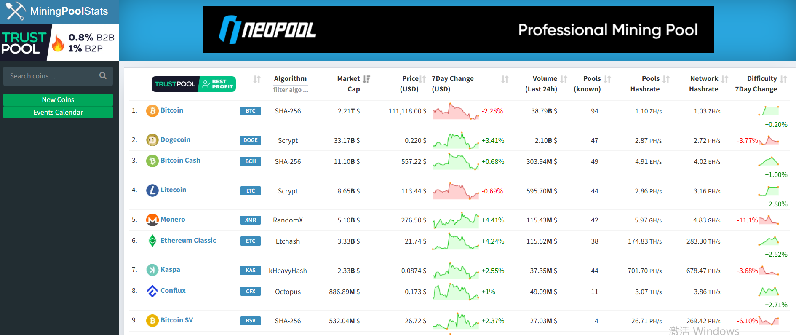Click Conflux's 886.89M $ market cap
Image resolution: width=796 pixels, height=335 pixels.
click(345, 292)
